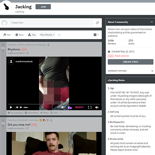Open more sort options ellipsis

coord(59,35)
